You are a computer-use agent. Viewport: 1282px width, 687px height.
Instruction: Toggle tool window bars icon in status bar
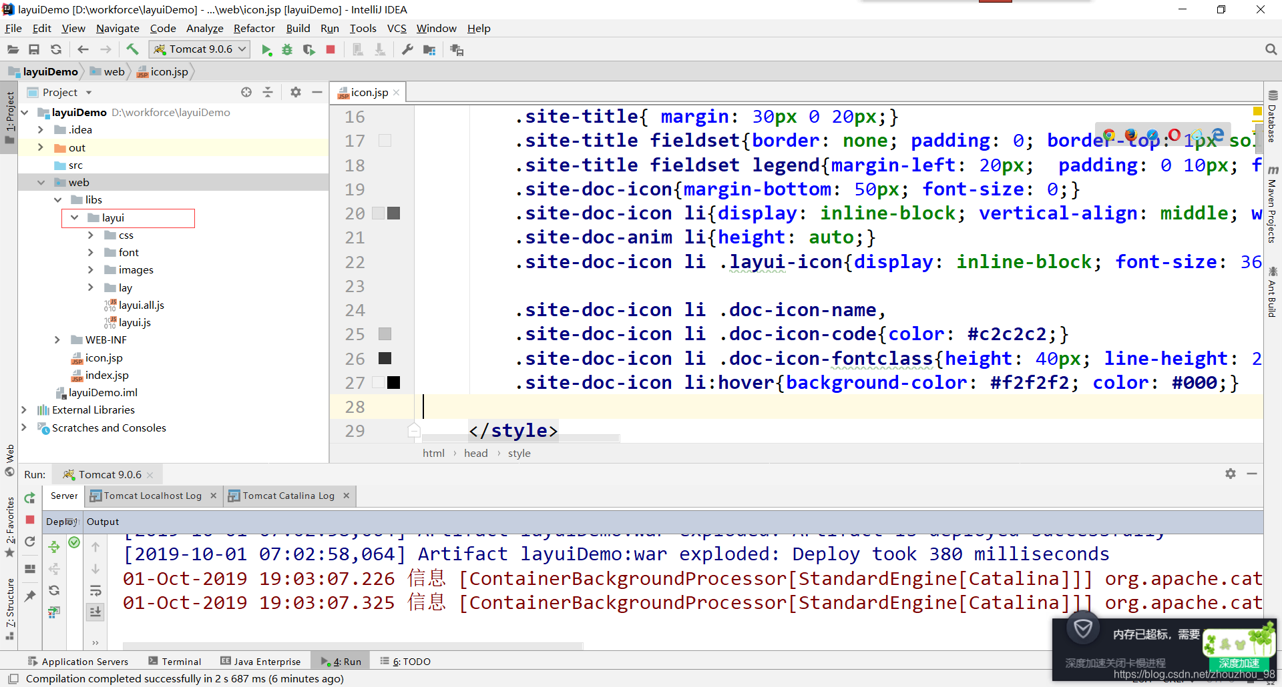[x=13, y=679]
